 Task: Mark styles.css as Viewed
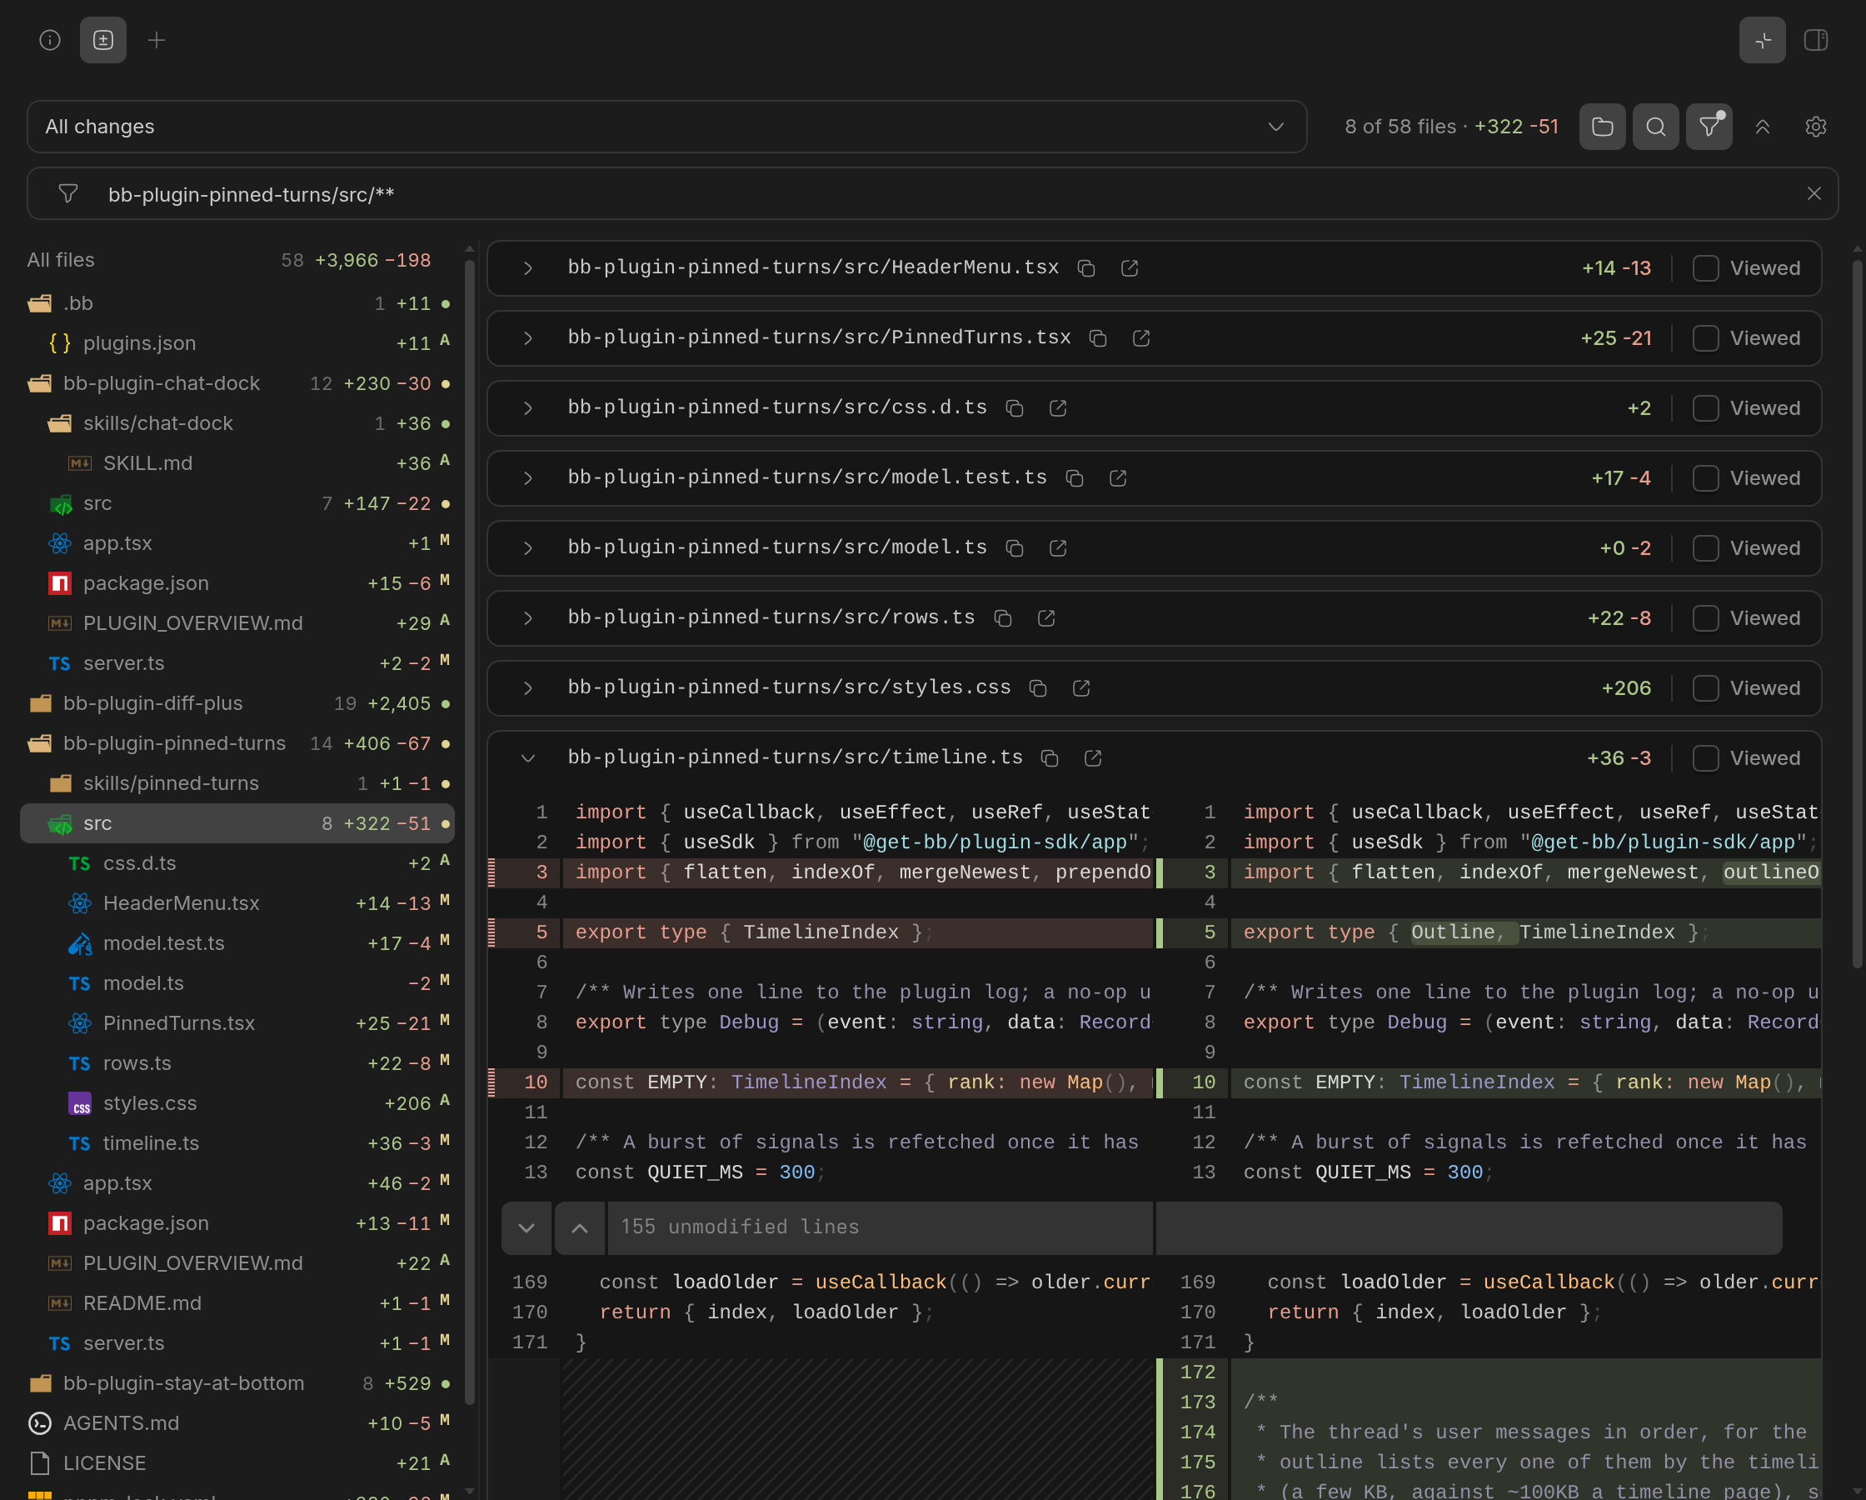click(x=1705, y=688)
